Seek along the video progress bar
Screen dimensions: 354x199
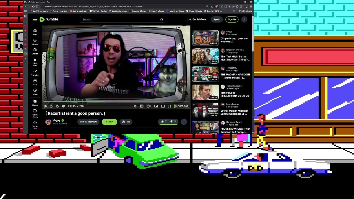click(116, 102)
